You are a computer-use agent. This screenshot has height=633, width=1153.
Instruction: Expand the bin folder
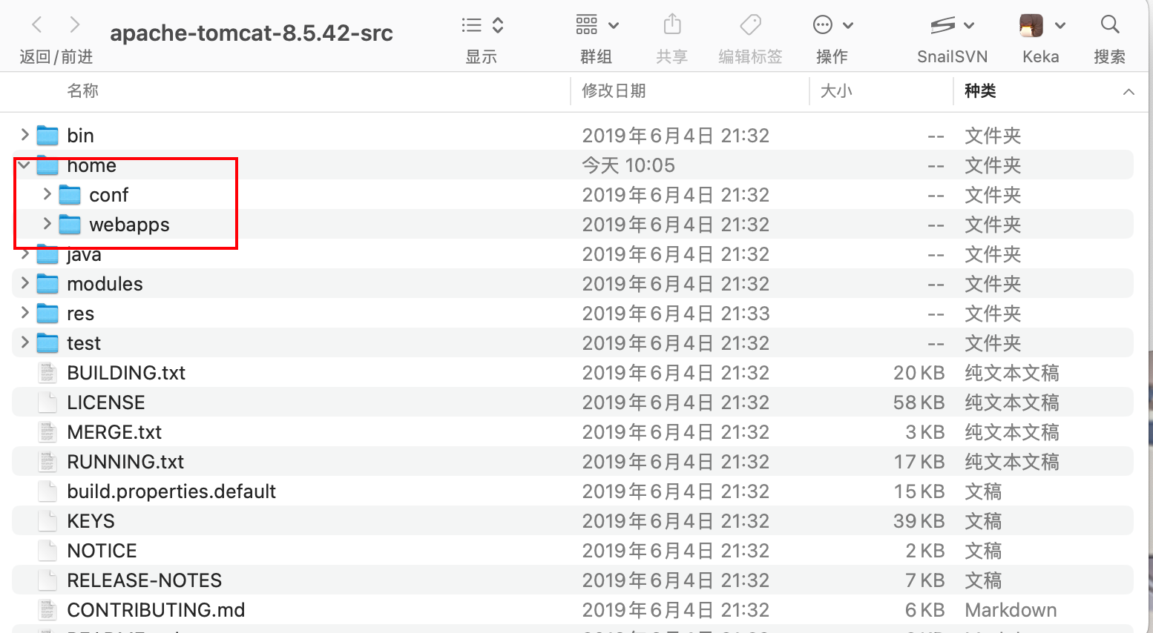pyautogui.click(x=25, y=135)
